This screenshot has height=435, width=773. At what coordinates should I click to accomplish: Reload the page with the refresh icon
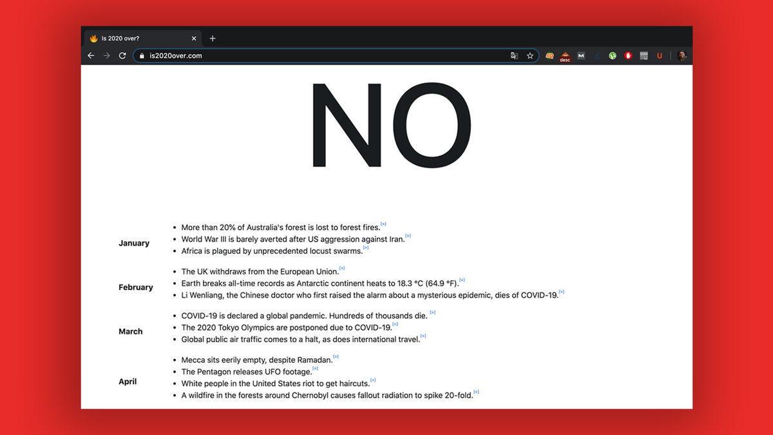[x=122, y=56]
